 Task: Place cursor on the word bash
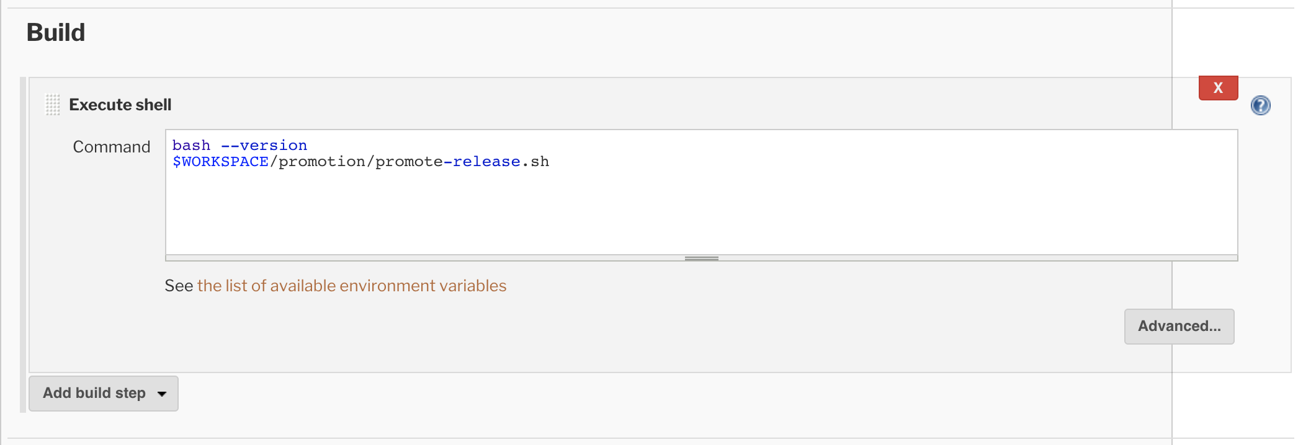point(191,146)
